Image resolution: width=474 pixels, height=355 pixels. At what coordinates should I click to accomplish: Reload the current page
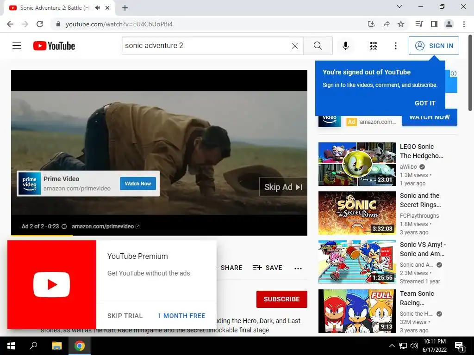click(40, 24)
